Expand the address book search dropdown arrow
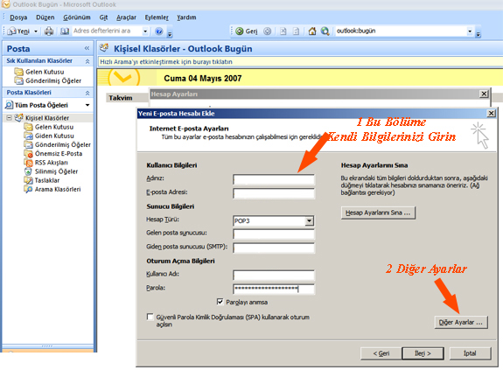 [x=145, y=31]
